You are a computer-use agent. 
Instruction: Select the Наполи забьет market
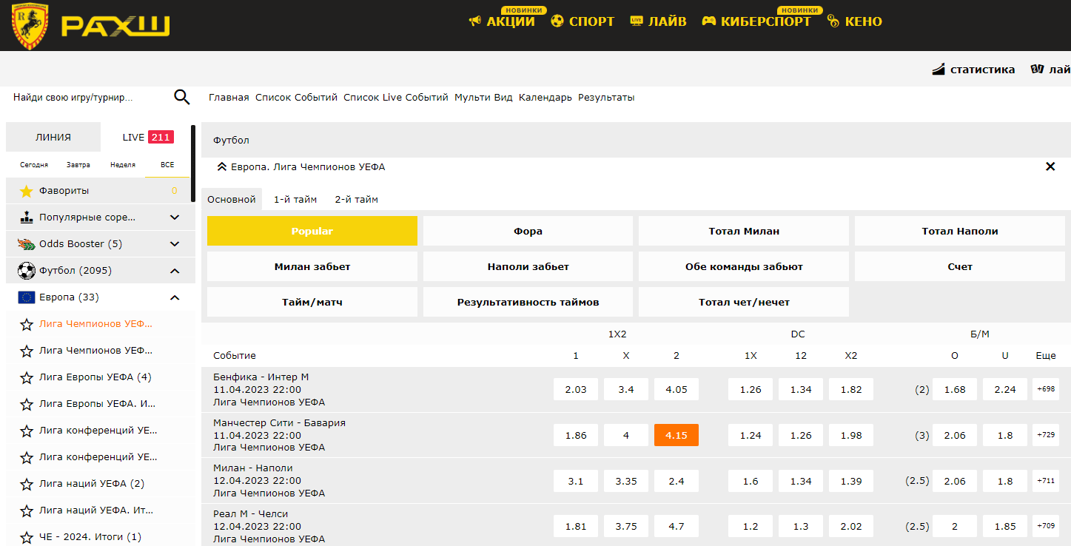(528, 266)
